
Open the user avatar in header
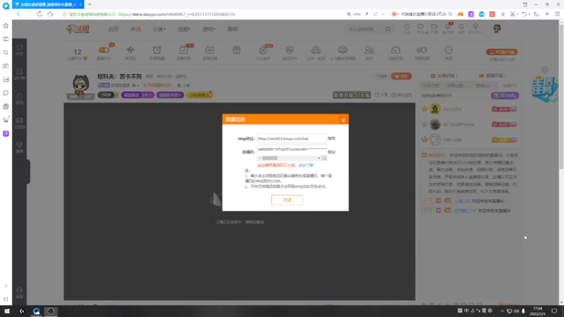point(497,29)
